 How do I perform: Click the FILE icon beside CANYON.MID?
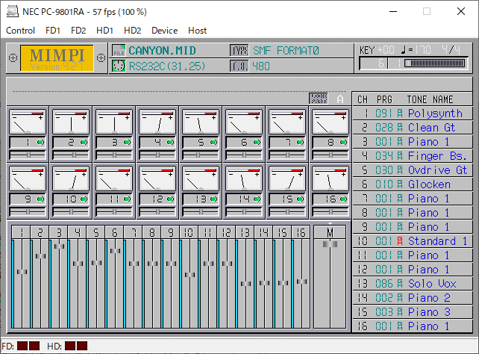click(119, 51)
